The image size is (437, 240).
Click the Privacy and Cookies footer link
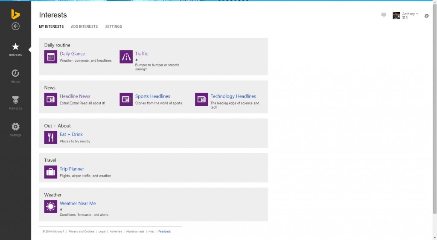[x=81, y=231]
